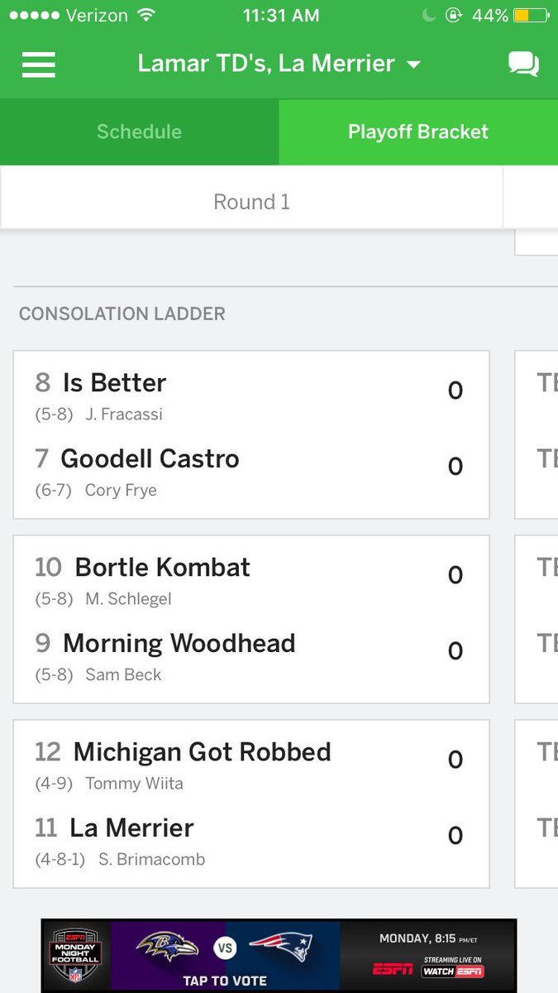Tap the Monday Night Football logo
The height and width of the screenshot is (993, 558).
76,956
